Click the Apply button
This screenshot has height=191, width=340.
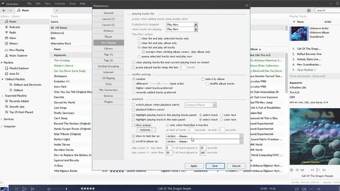194,166
